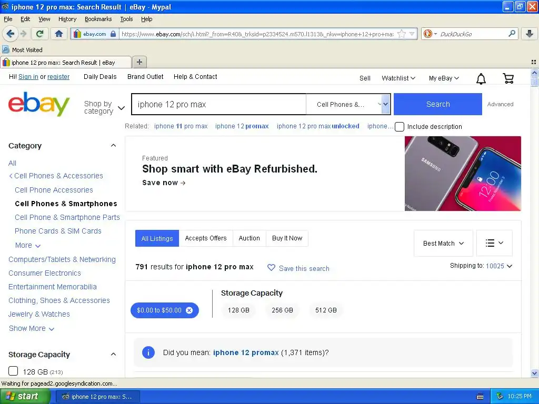Filter by the 128 GB storage chip
Screen dimensions: 539x404
coord(238,310)
